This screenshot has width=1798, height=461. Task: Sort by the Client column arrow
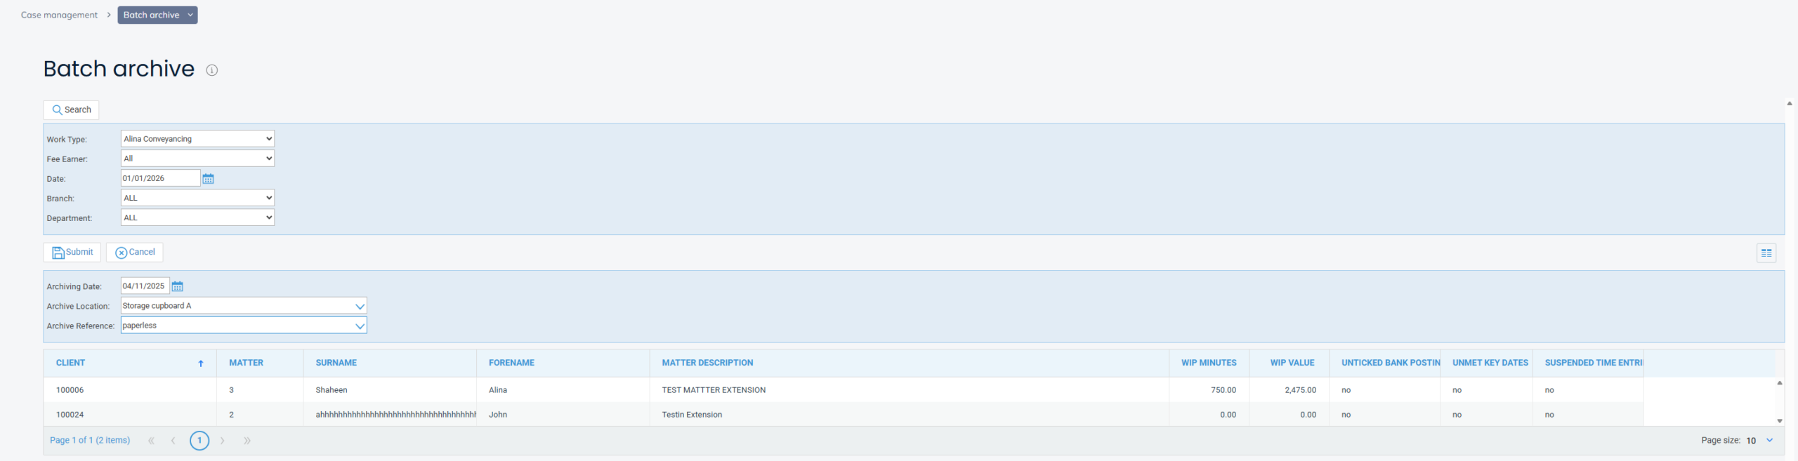point(200,363)
